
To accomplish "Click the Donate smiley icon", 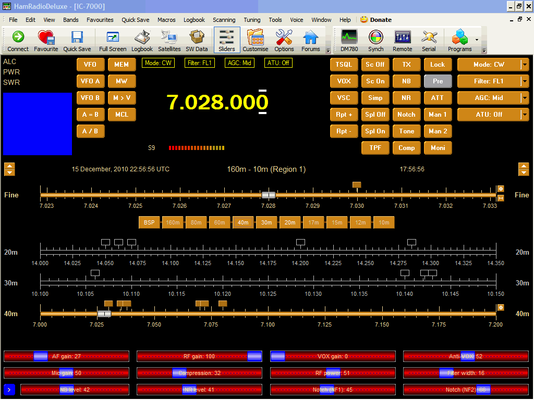I will (364, 19).
